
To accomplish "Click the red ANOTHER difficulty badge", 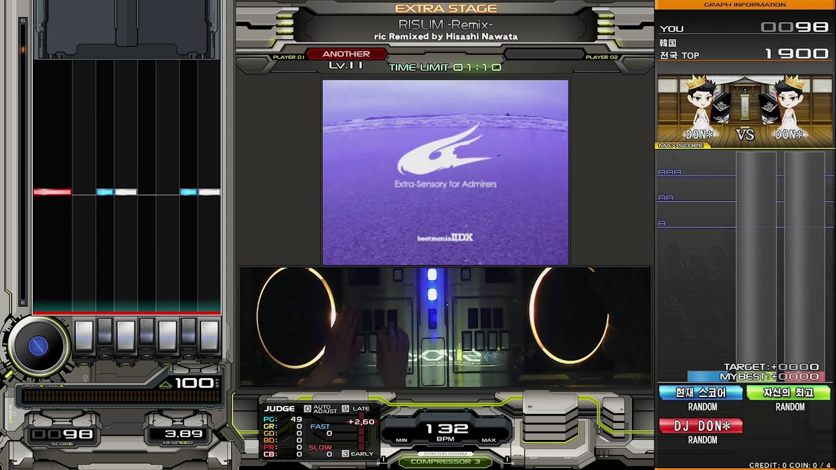I will pyautogui.click(x=346, y=54).
